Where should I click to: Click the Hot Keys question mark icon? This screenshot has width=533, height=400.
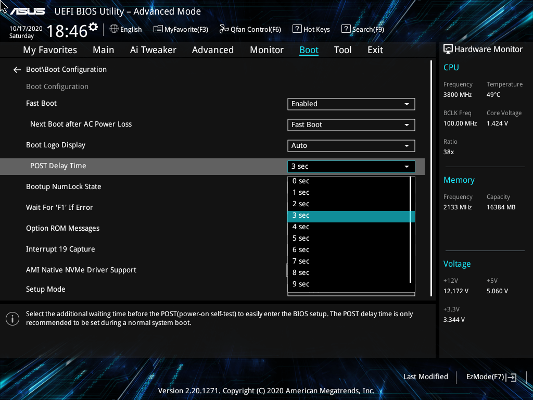297,29
